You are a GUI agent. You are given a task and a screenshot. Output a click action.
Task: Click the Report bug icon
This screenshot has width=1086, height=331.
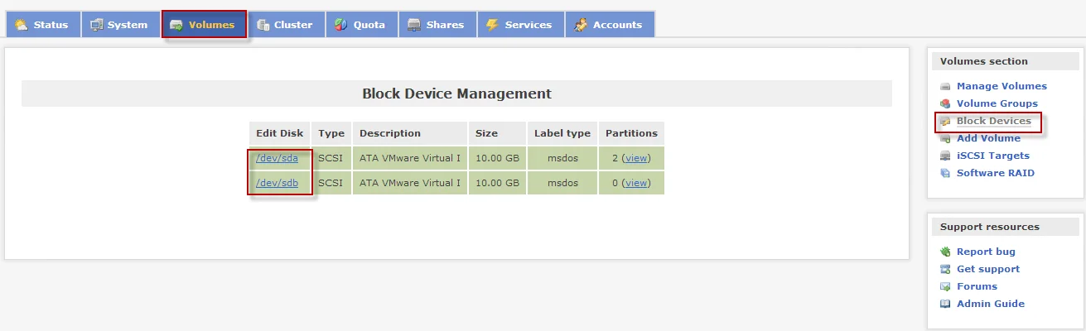pyautogui.click(x=945, y=252)
